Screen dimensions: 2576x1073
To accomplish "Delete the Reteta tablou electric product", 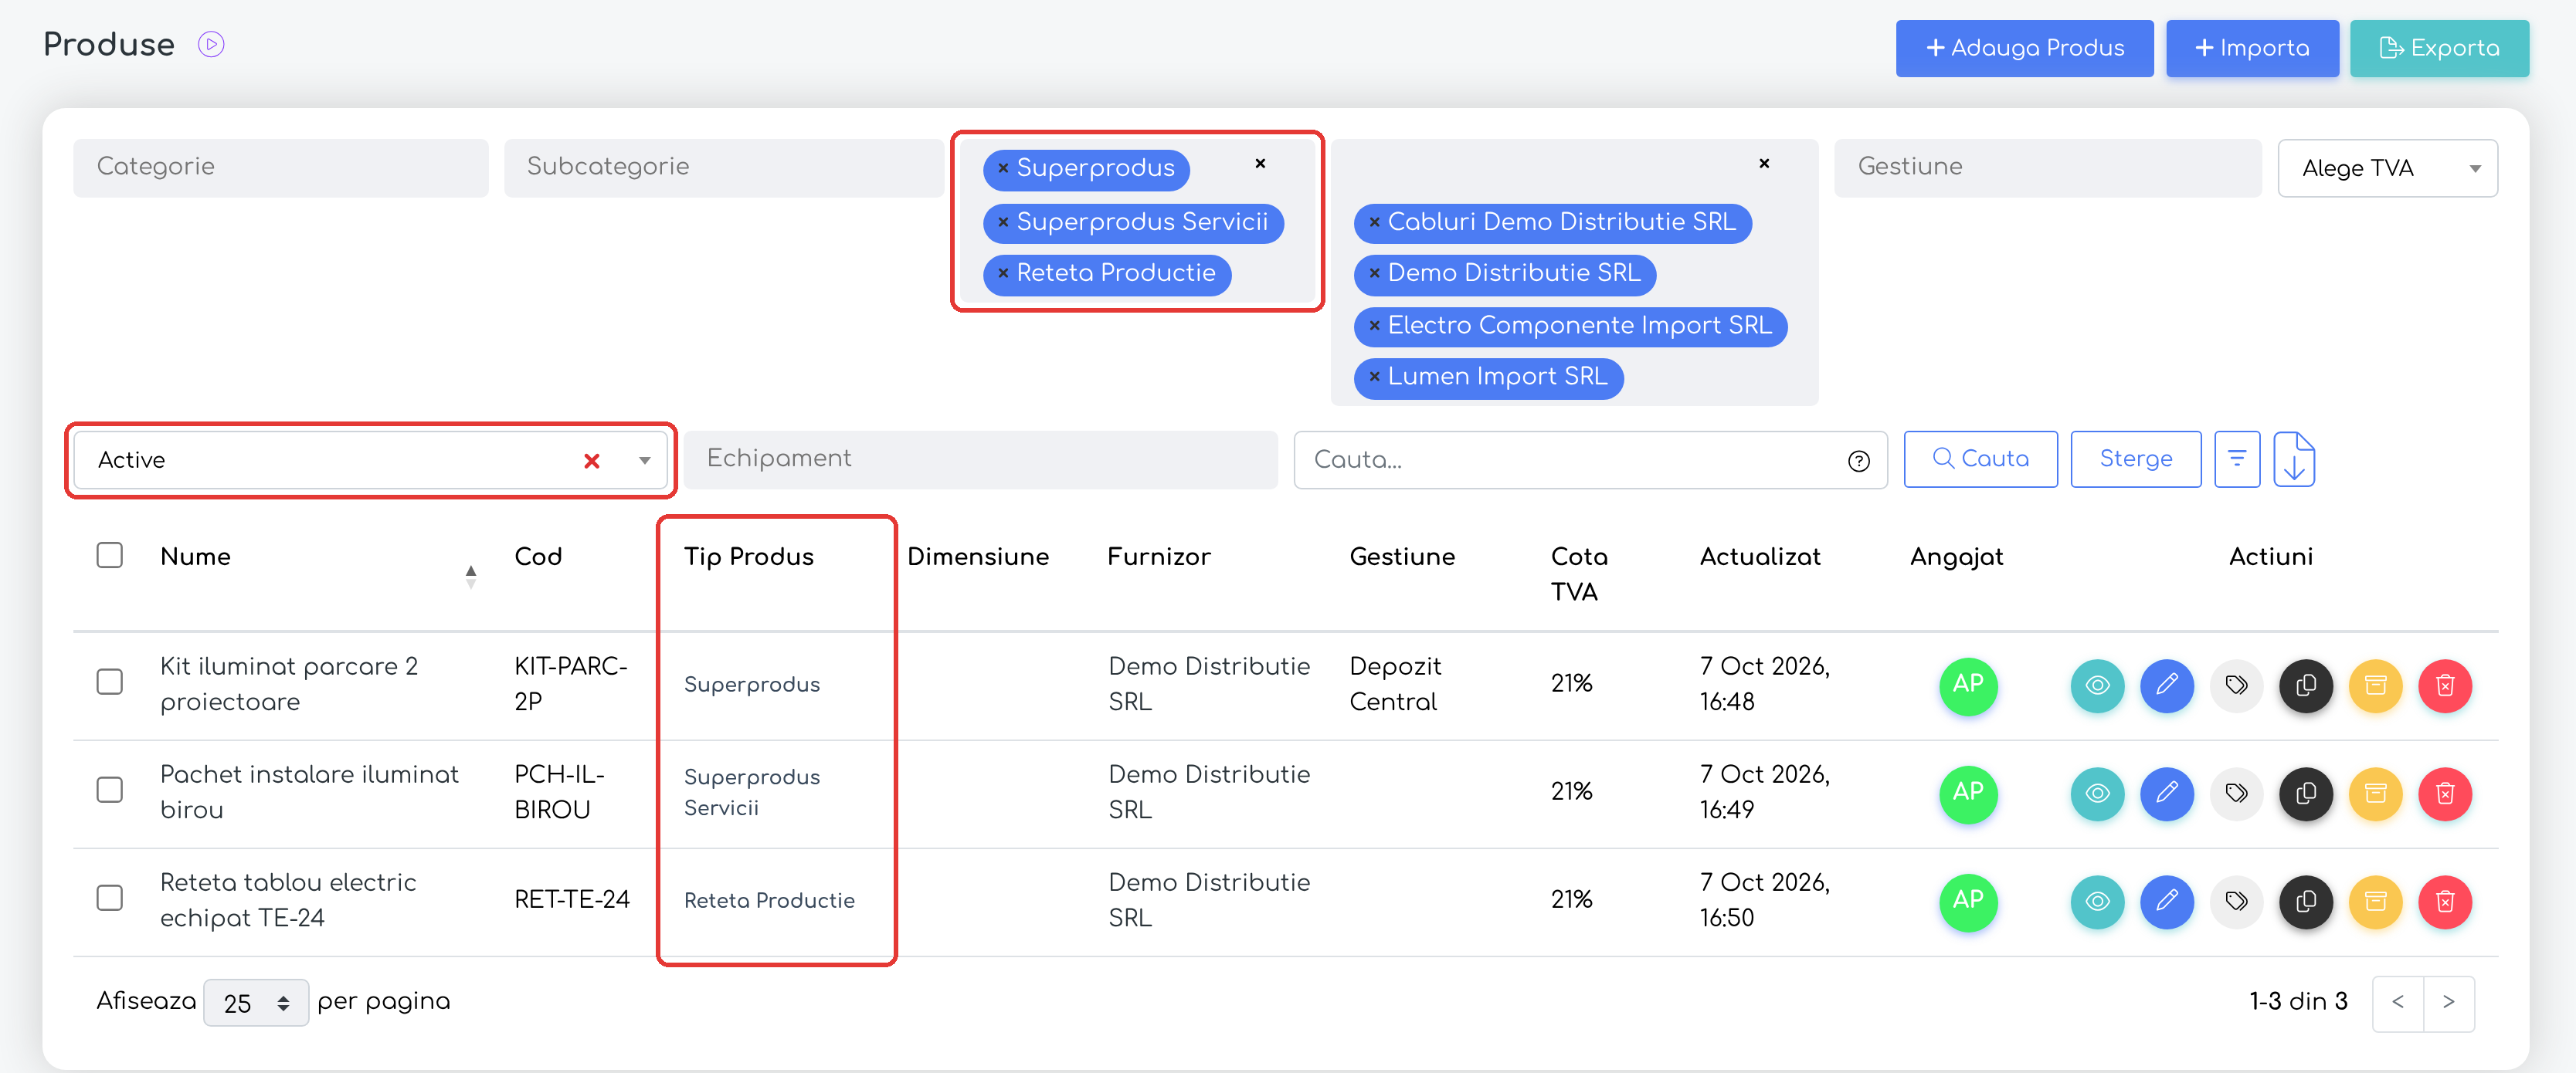I will [x=2445, y=901].
